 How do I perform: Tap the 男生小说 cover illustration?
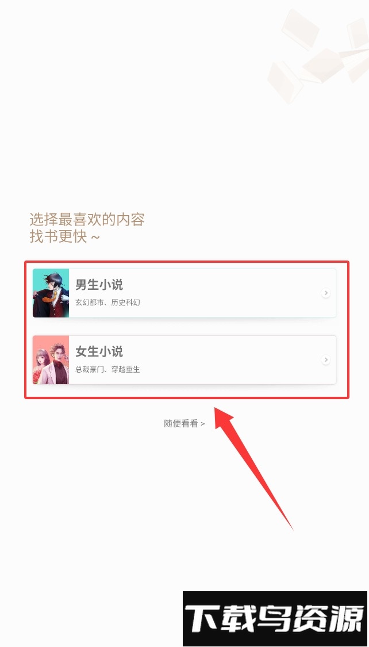(51, 293)
